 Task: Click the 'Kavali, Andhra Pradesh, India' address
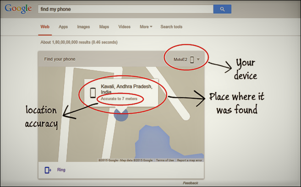[126, 89]
